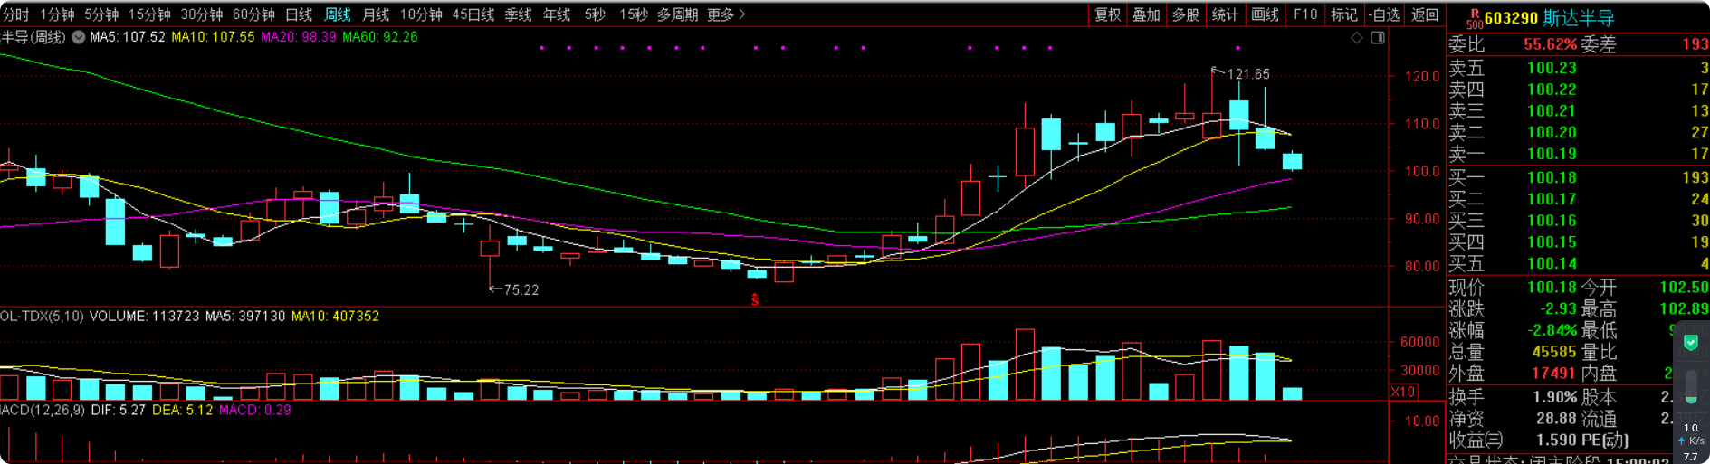
Task: Click the MA20: 98.39 indicator label
Action: 298,37
